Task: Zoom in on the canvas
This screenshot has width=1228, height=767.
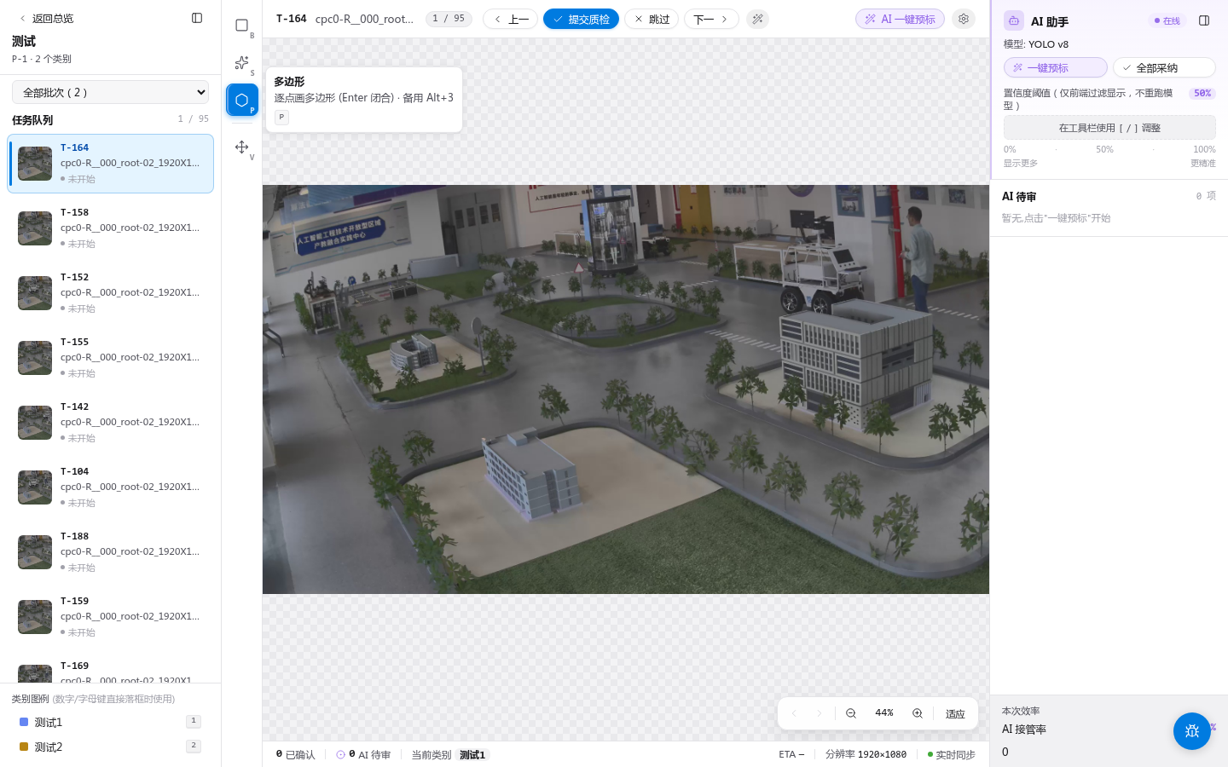Action: [x=918, y=713]
